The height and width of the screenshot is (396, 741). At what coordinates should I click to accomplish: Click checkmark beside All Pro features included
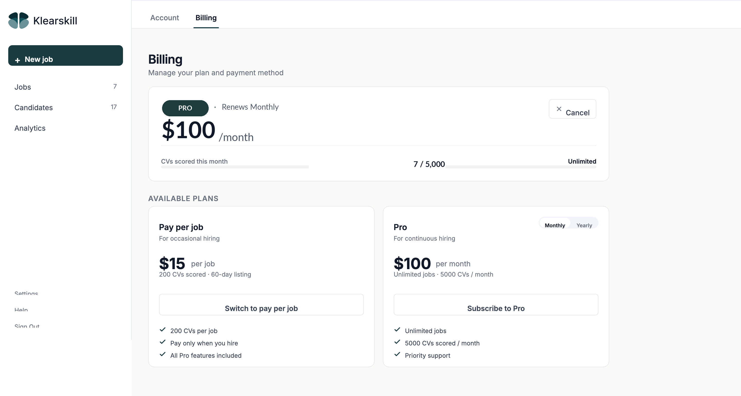click(163, 354)
